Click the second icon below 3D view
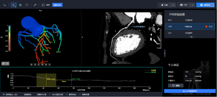The image size is (217, 97). point(8,64)
